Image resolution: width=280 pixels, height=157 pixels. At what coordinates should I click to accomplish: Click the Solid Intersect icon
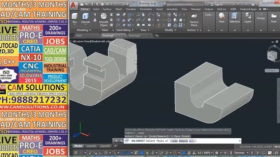click(118, 25)
